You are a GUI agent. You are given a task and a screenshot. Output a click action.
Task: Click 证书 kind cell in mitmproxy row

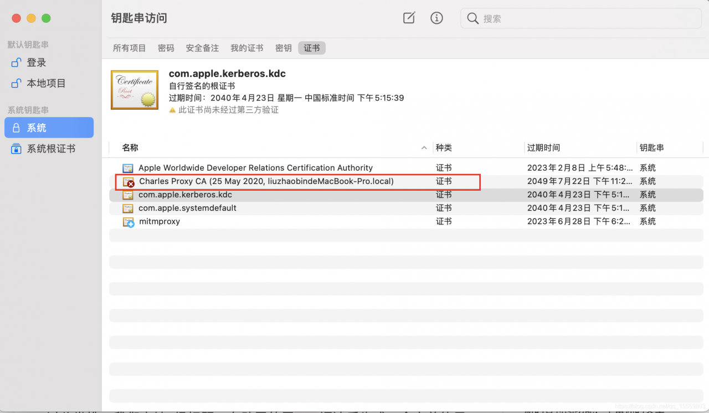(x=444, y=221)
